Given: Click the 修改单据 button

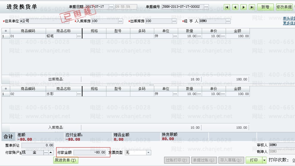Looking at the screenshot, I should coord(284,7).
